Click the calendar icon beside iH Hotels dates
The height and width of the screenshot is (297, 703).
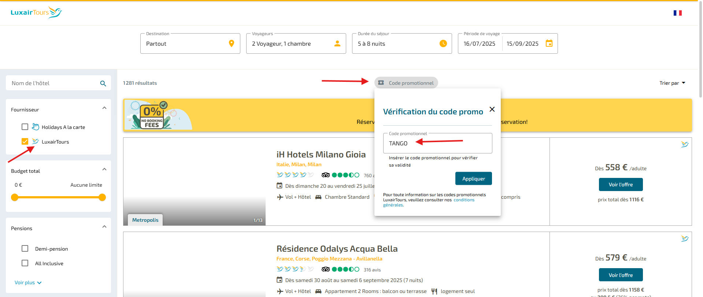(x=280, y=186)
